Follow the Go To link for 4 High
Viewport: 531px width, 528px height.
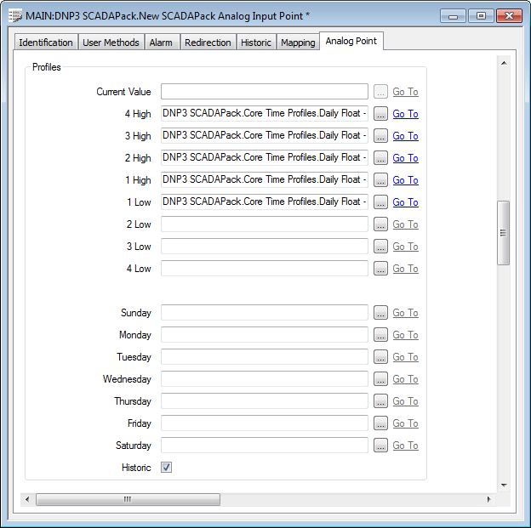(405, 114)
